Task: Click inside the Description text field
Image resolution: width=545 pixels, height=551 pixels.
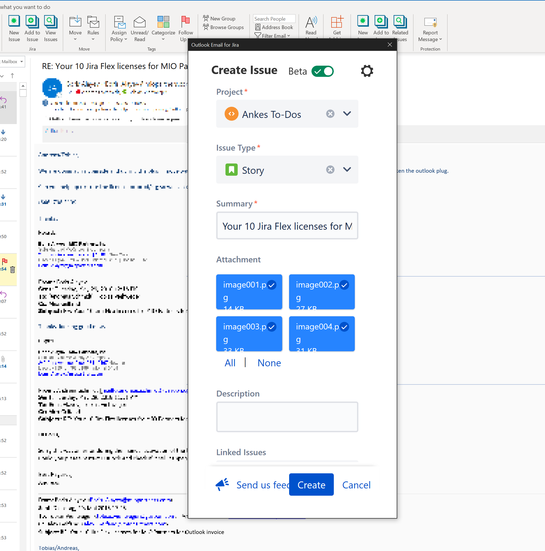Action: coord(287,416)
